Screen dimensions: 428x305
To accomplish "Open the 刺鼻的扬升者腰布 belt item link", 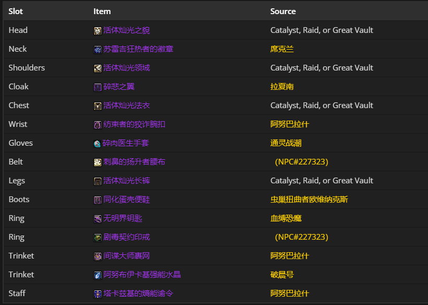I will [x=134, y=162].
